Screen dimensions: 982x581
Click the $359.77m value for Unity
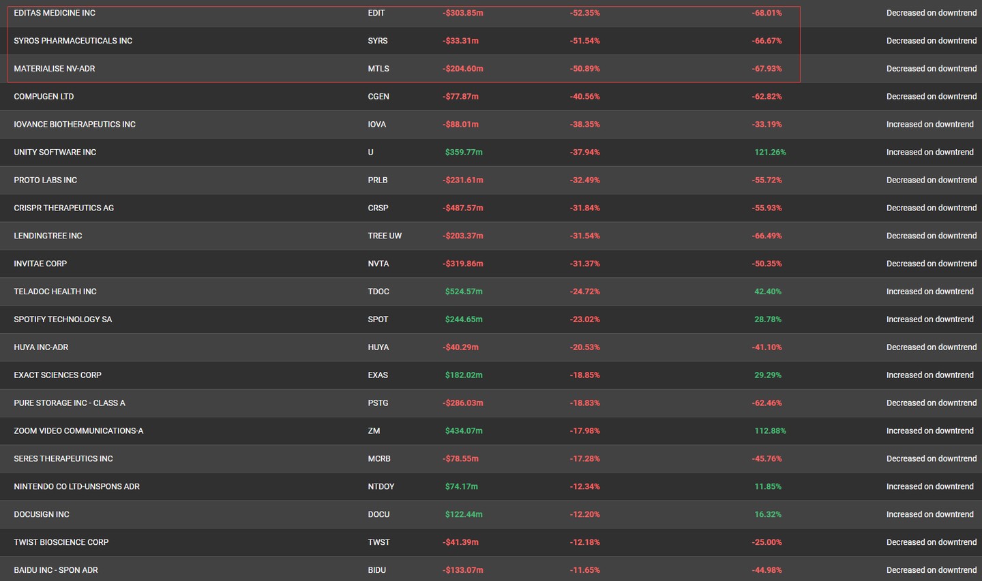[x=464, y=153]
